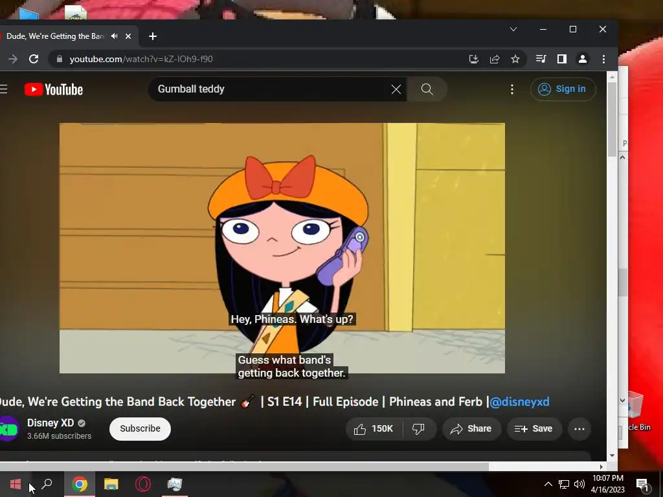View site info via padlock icon
The width and height of the screenshot is (663, 497).
[x=60, y=59]
